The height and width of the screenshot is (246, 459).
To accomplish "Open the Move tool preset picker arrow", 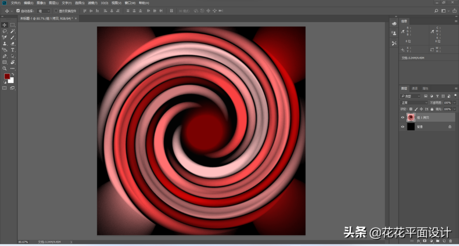I will [x=12, y=11].
